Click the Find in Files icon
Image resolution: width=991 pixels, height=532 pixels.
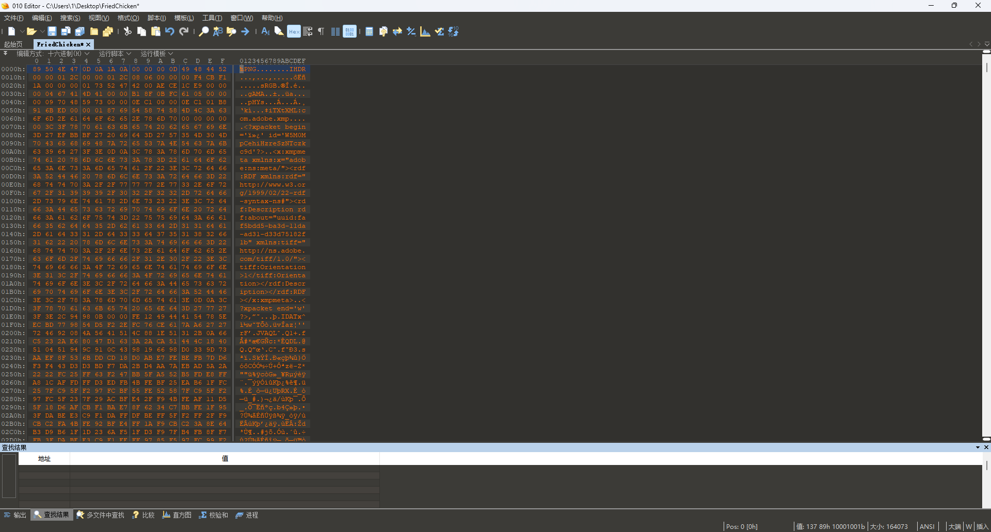pyautogui.click(x=231, y=31)
